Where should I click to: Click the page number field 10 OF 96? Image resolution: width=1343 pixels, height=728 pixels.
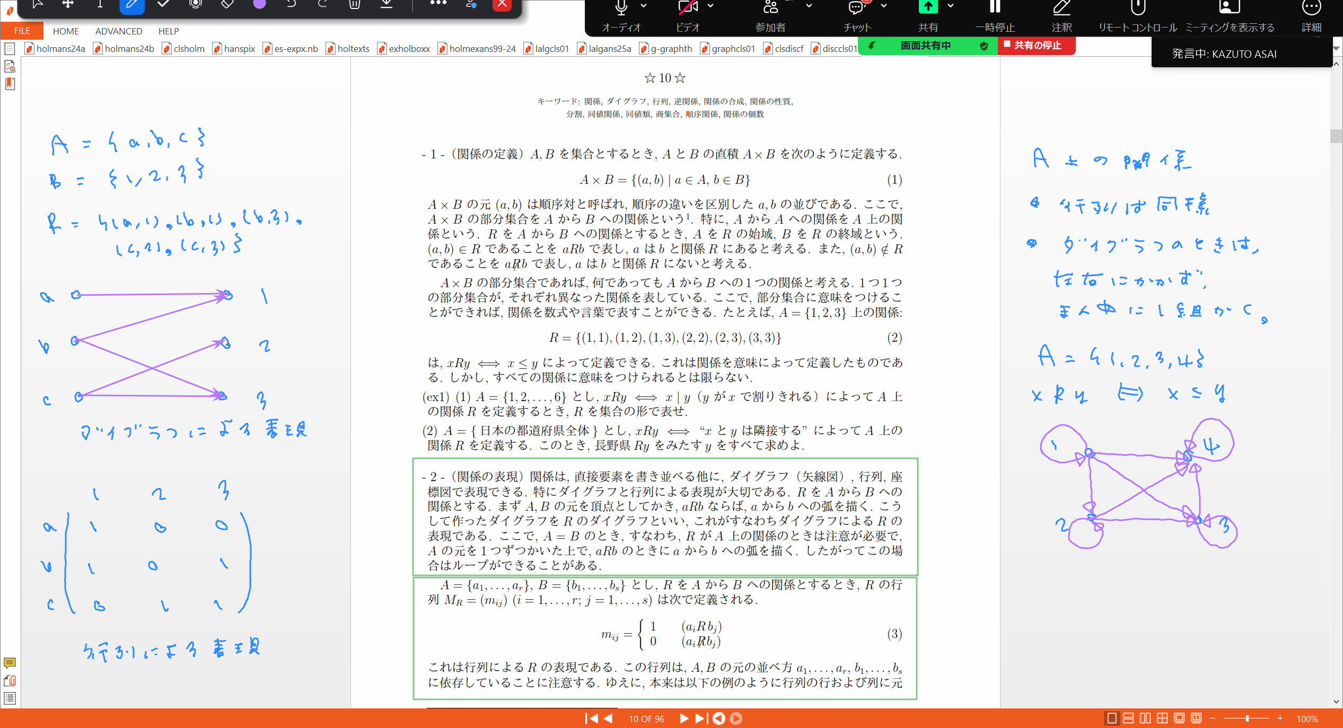point(646,719)
